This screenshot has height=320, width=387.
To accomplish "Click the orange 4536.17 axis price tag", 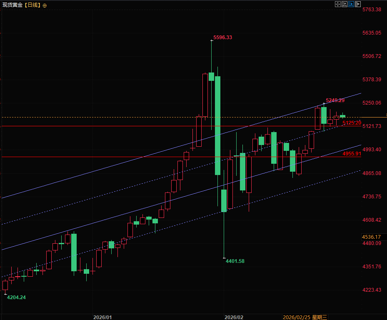I will coord(371,237).
